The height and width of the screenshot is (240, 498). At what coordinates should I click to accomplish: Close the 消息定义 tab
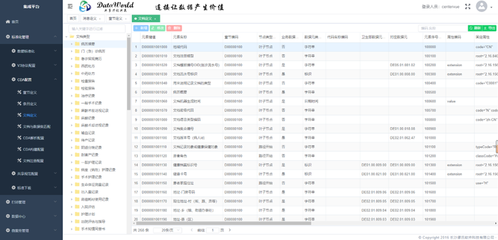100,19
